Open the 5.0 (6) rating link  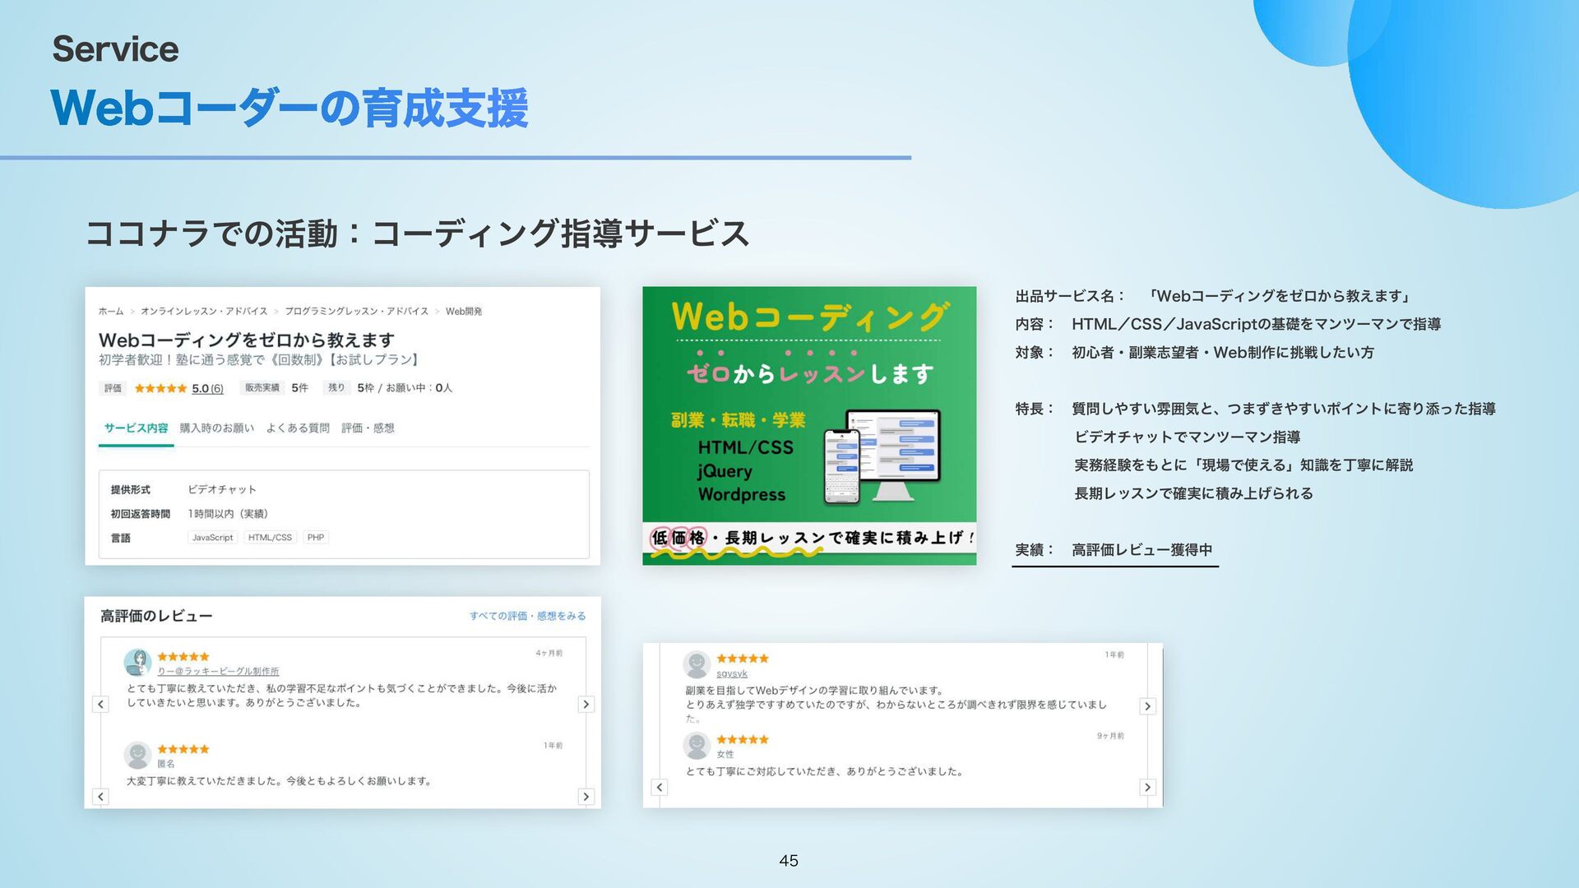[x=207, y=388]
